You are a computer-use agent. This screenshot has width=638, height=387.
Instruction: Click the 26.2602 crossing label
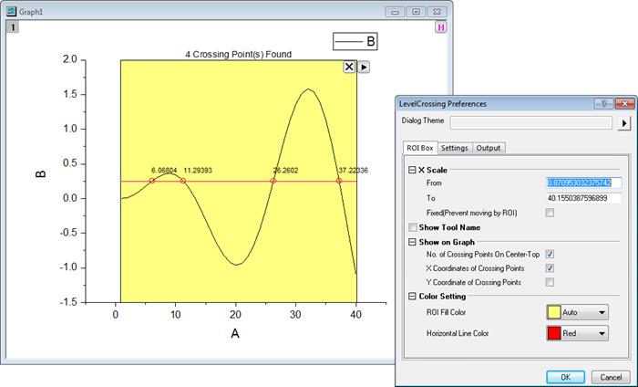tap(285, 171)
